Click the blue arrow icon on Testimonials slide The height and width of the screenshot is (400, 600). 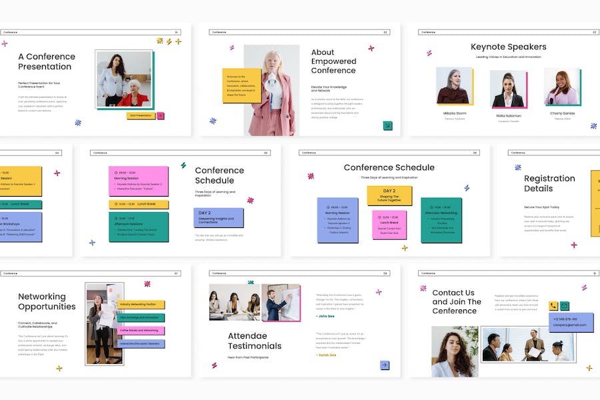[385, 365]
